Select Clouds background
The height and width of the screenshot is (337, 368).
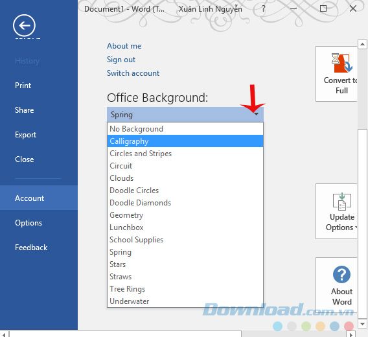point(185,178)
